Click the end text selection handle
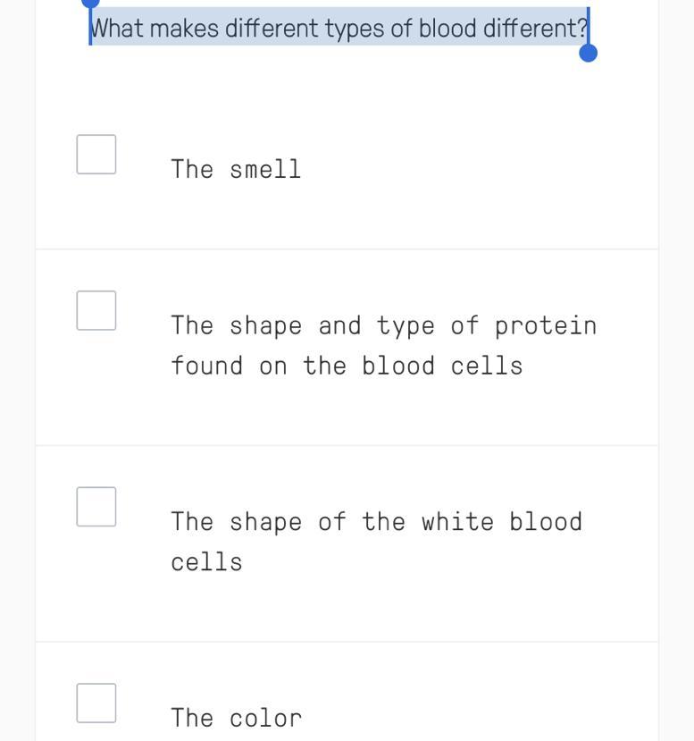The width and height of the screenshot is (694, 741). [588, 53]
